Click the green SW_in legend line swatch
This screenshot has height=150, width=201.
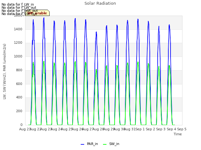click(x=105, y=144)
